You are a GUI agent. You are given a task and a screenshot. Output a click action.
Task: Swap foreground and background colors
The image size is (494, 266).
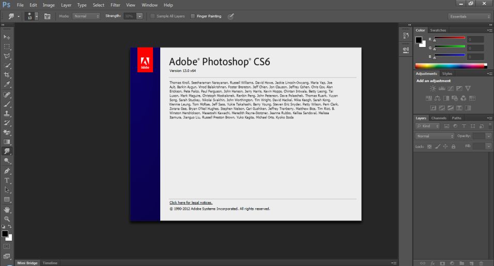coord(10,226)
